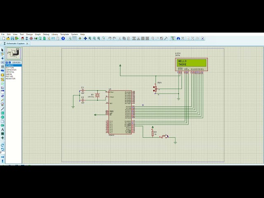Select CRYSTAL in the devices list
Viewport: 264px width, 198px height.
click(x=10, y=72)
